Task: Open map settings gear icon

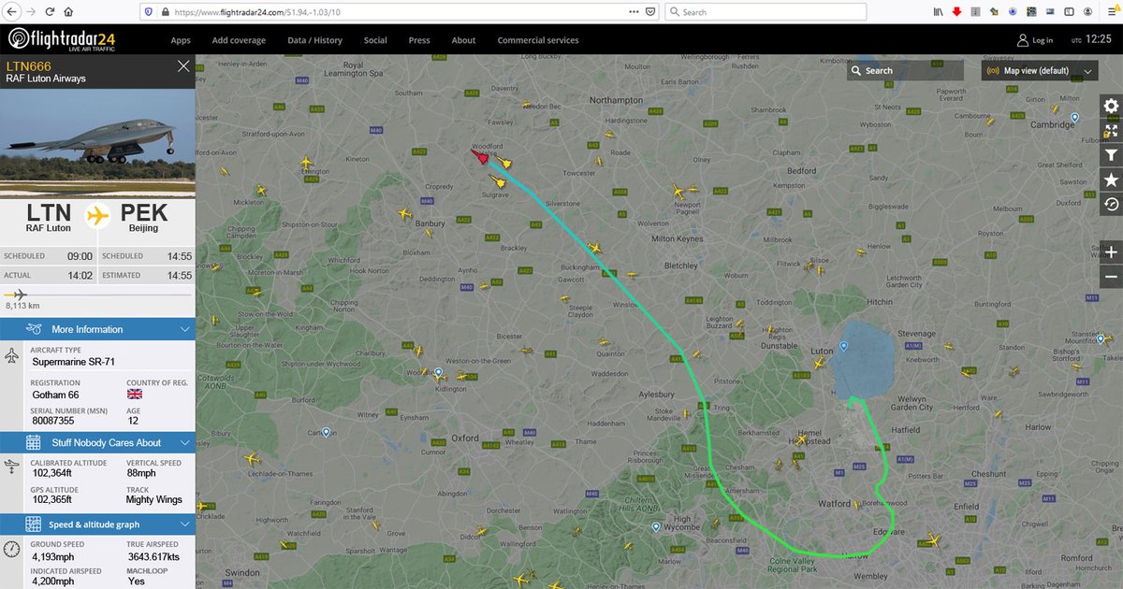Action: pyautogui.click(x=1111, y=107)
